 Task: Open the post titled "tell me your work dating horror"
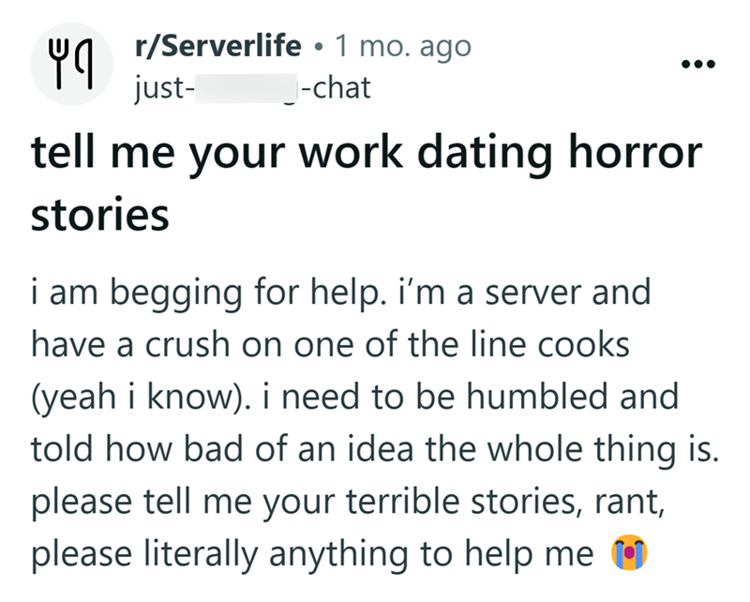pos(366,155)
